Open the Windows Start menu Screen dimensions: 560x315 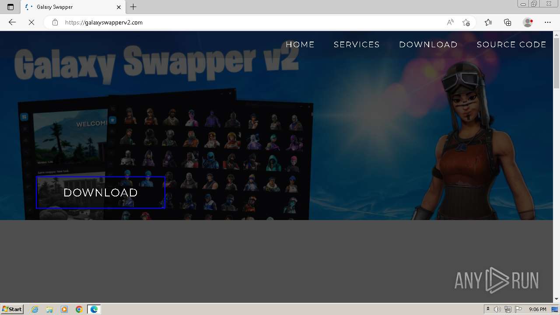pyautogui.click(x=12, y=309)
